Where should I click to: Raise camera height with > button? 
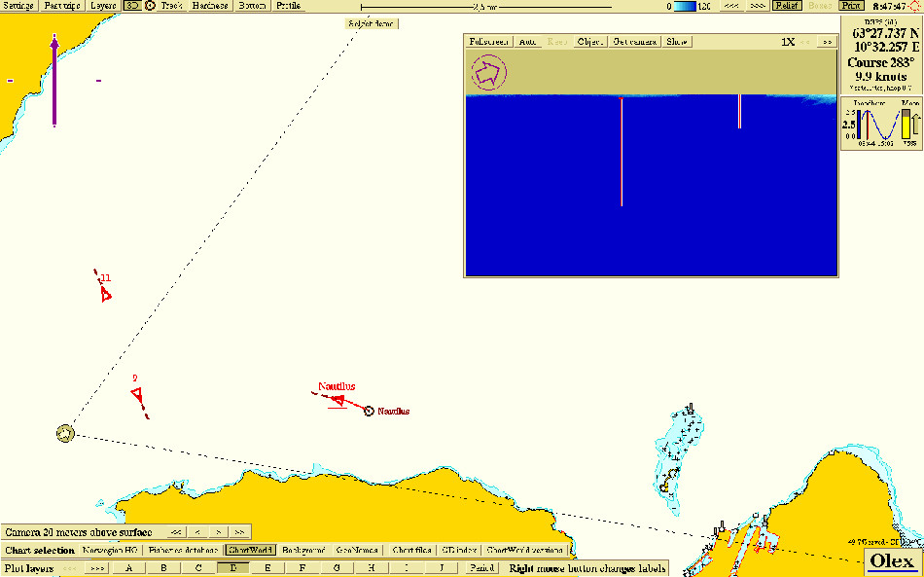click(218, 532)
